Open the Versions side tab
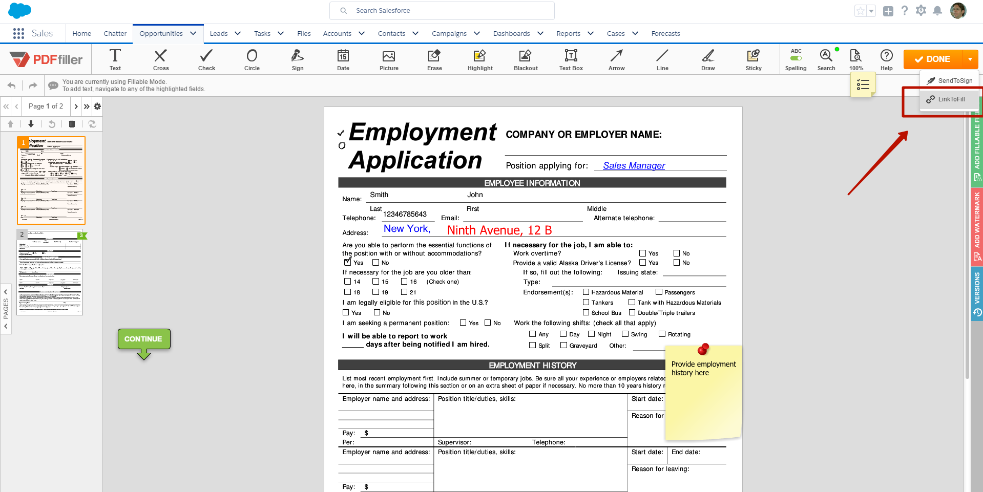The height and width of the screenshot is (492, 983). [977, 294]
